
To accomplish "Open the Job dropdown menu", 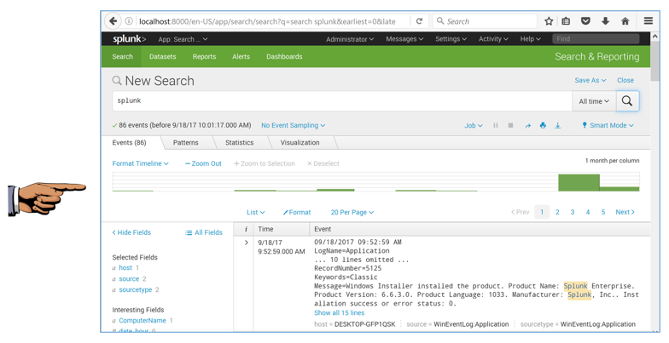I will pos(473,126).
